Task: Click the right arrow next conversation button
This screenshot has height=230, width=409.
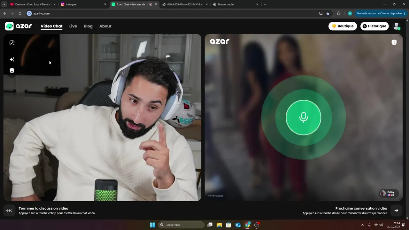Action: click(396, 211)
